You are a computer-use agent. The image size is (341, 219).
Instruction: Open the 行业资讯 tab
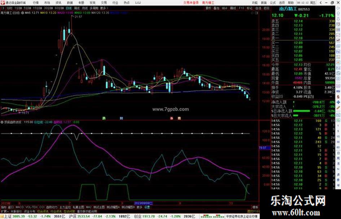56,211
